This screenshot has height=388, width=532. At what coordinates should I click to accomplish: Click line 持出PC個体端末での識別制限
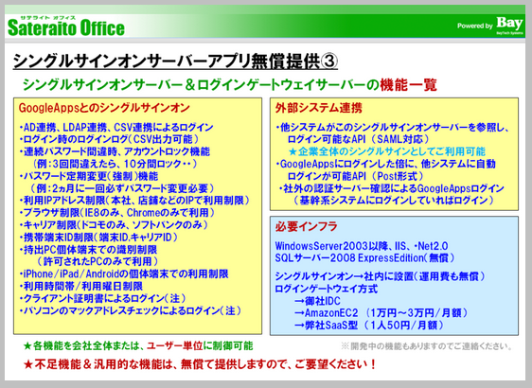(88, 250)
